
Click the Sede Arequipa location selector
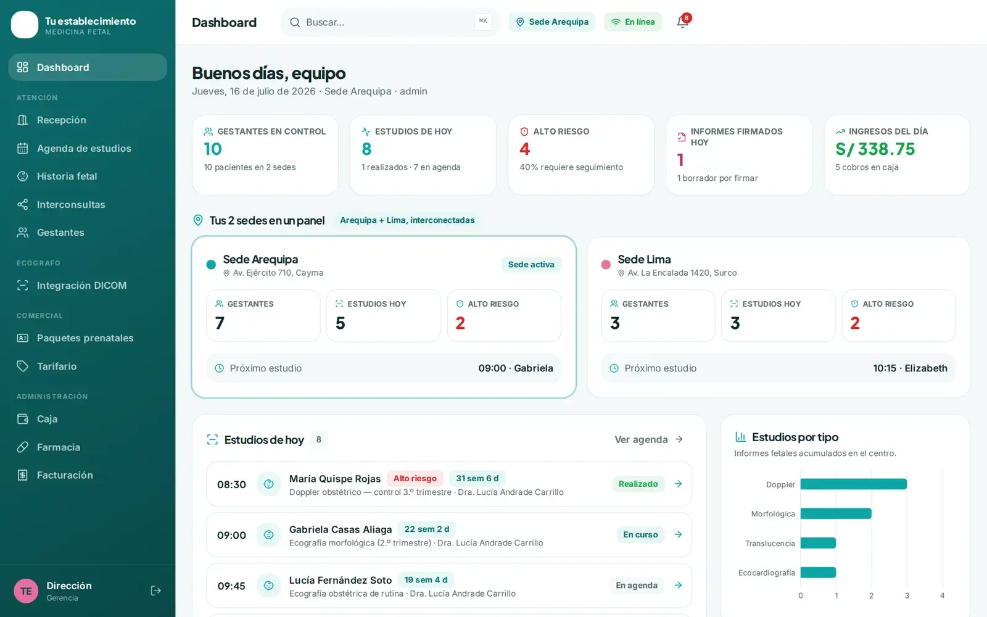click(x=551, y=22)
